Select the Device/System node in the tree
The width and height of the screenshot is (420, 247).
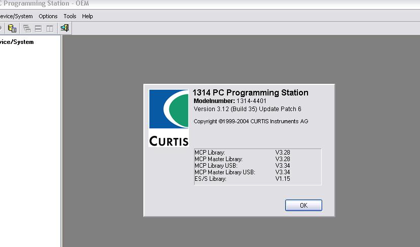(x=17, y=42)
